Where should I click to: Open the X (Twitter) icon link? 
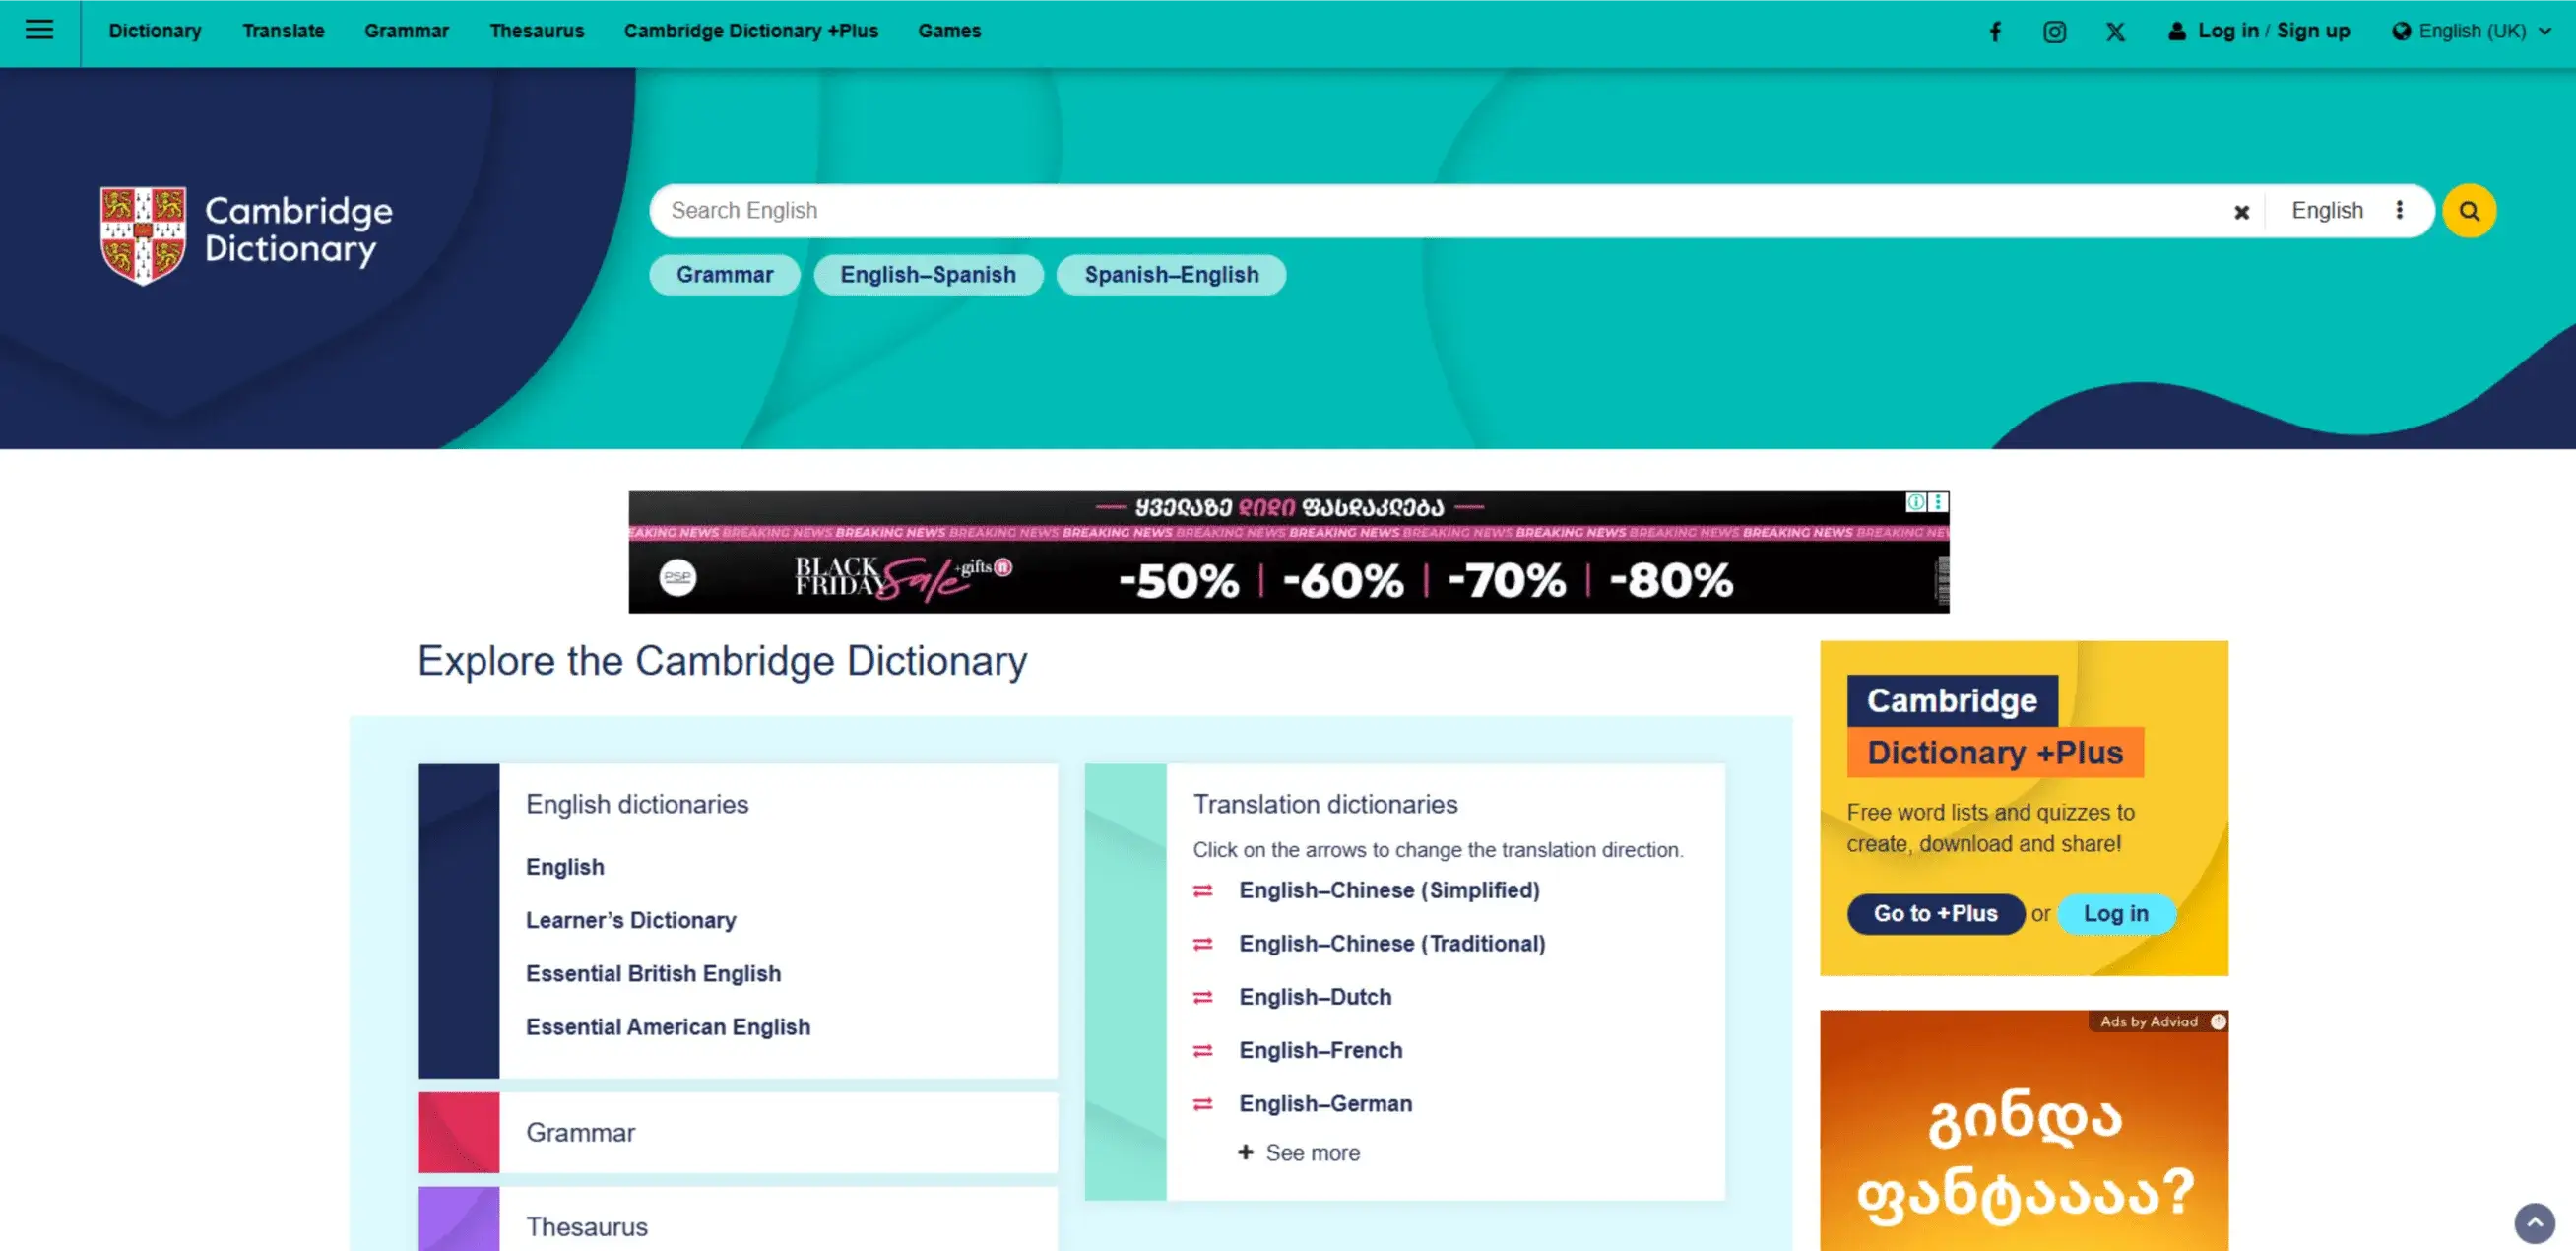[x=2115, y=31]
